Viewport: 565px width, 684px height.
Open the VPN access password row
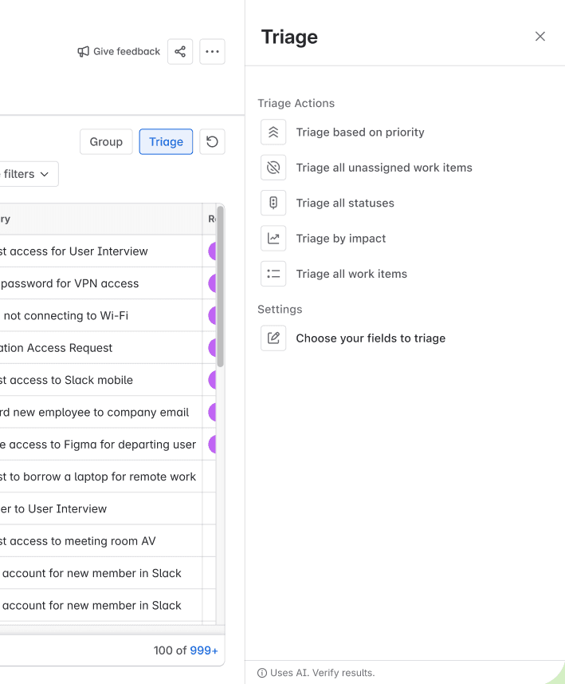pyautogui.click(x=70, y=283)
